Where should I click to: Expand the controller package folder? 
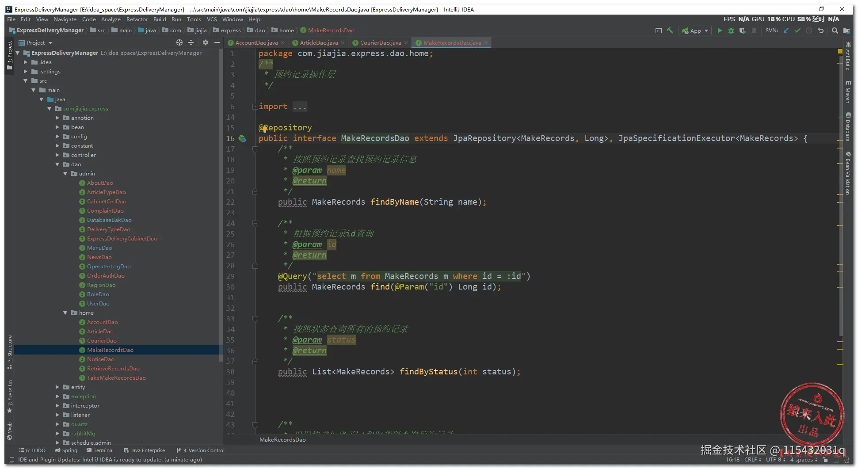click(57, 155)
